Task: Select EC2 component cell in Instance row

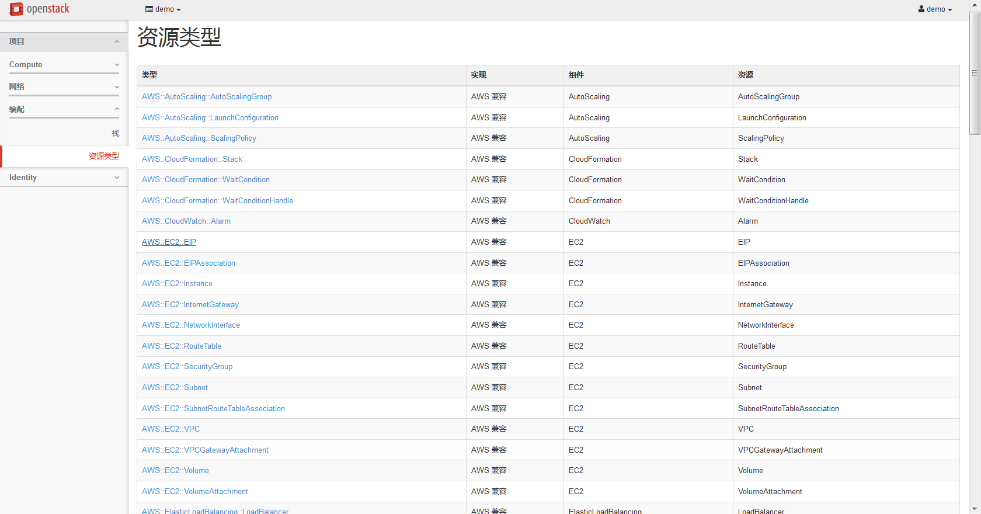Action: coord(648,283)
